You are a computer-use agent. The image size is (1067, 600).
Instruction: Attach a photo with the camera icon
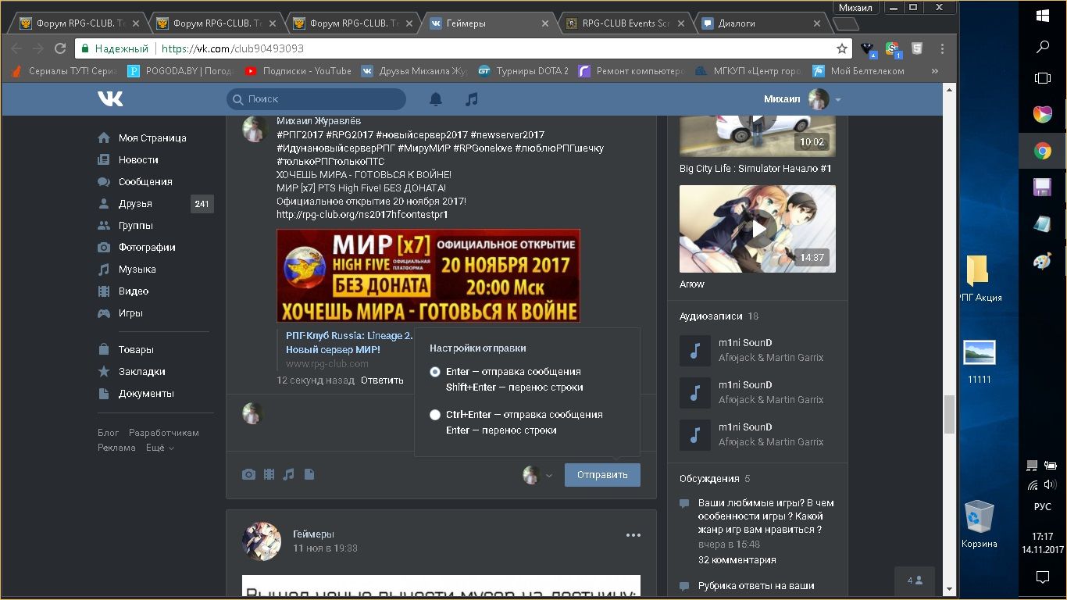click(248, 474)
